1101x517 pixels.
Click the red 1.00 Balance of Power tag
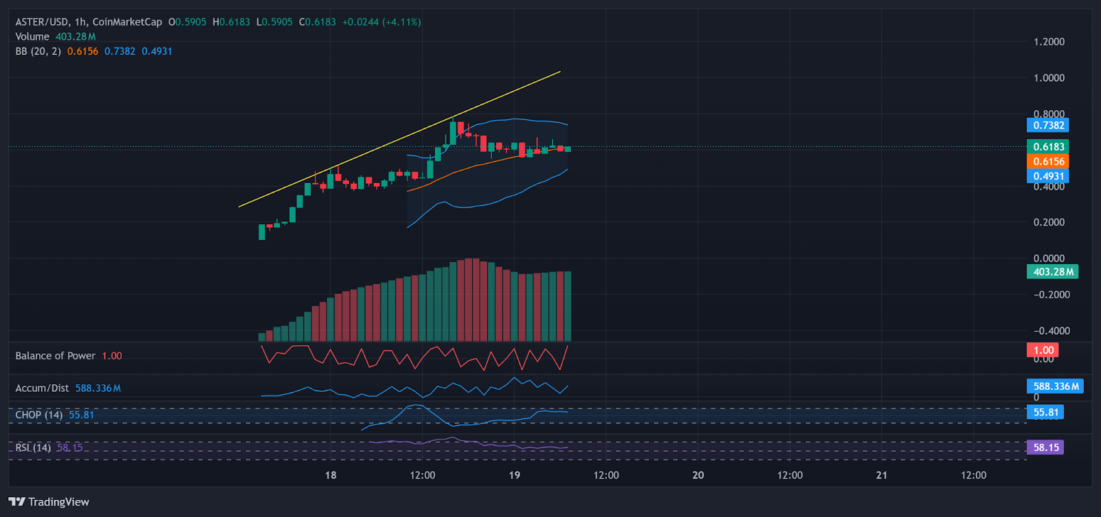(1043, 350)
